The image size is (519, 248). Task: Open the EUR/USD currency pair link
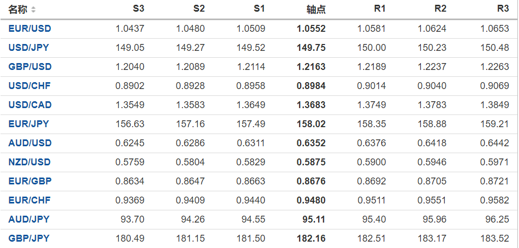[x=30, y=29]
